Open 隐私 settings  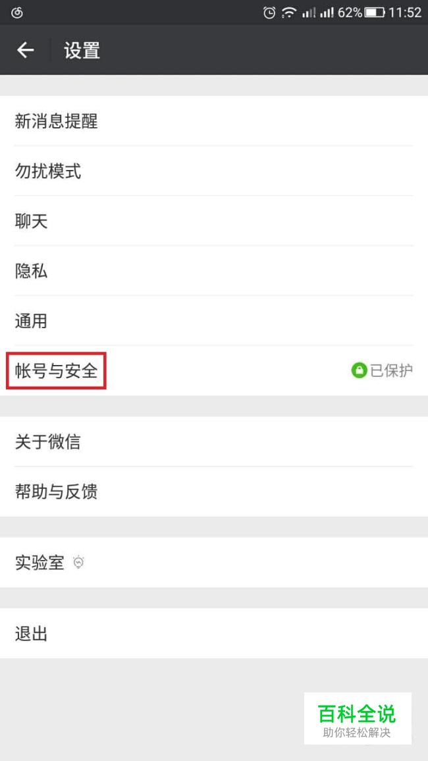pos(214,271)
